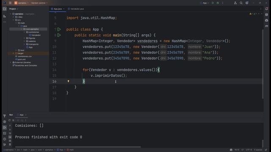Start debugging with the bug icon

tap(218, 3)
